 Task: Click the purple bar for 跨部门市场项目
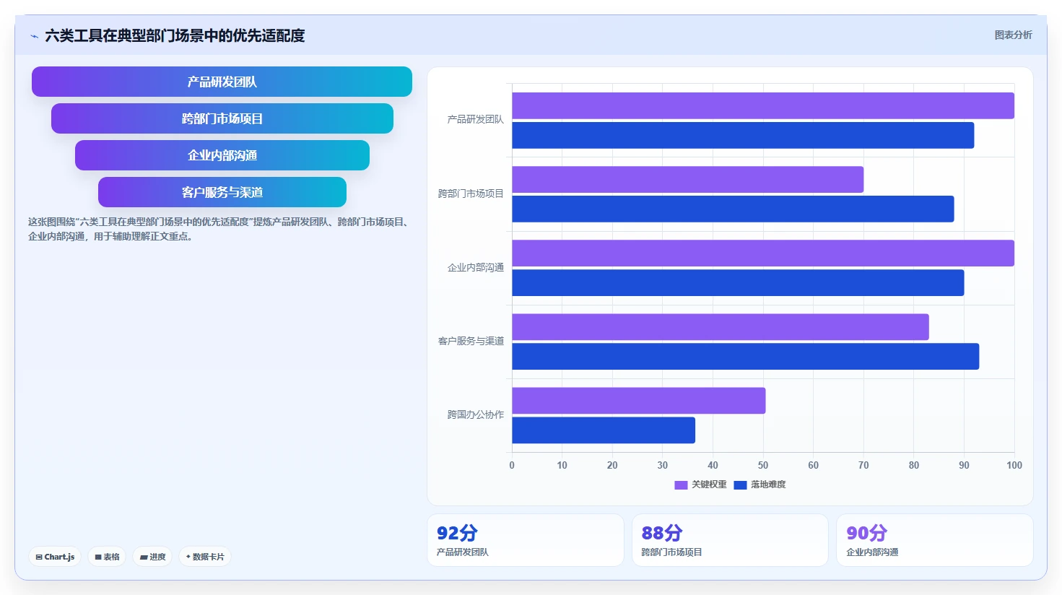coord(688,180)
